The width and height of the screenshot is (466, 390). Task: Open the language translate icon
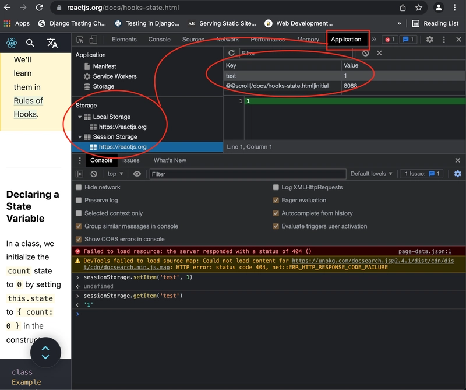tap(52, 43)
